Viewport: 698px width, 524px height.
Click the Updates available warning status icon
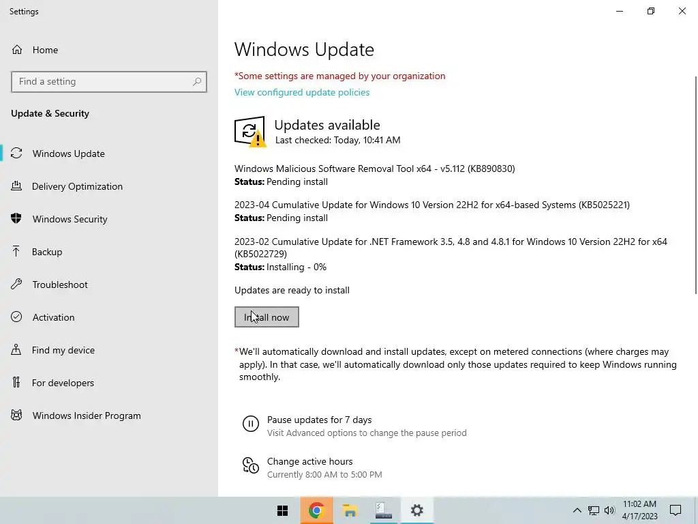click(250, 132)
